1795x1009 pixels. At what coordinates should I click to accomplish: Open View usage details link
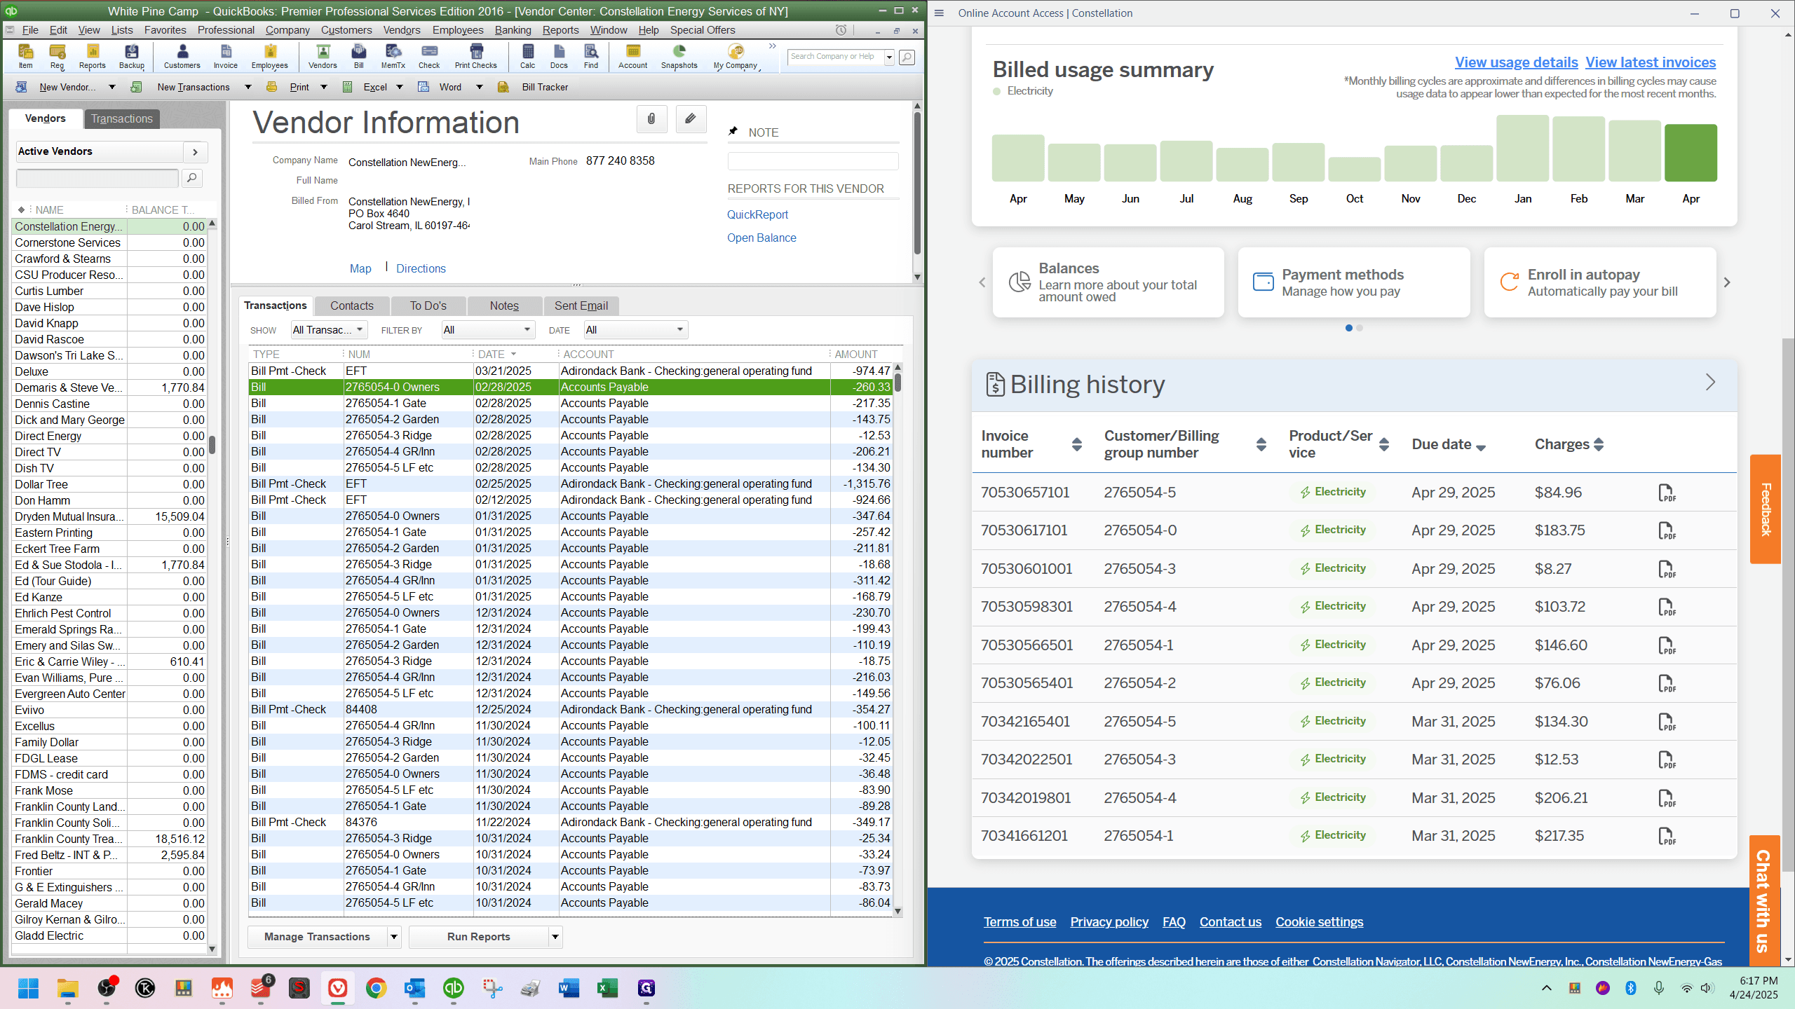[1516, 62]
